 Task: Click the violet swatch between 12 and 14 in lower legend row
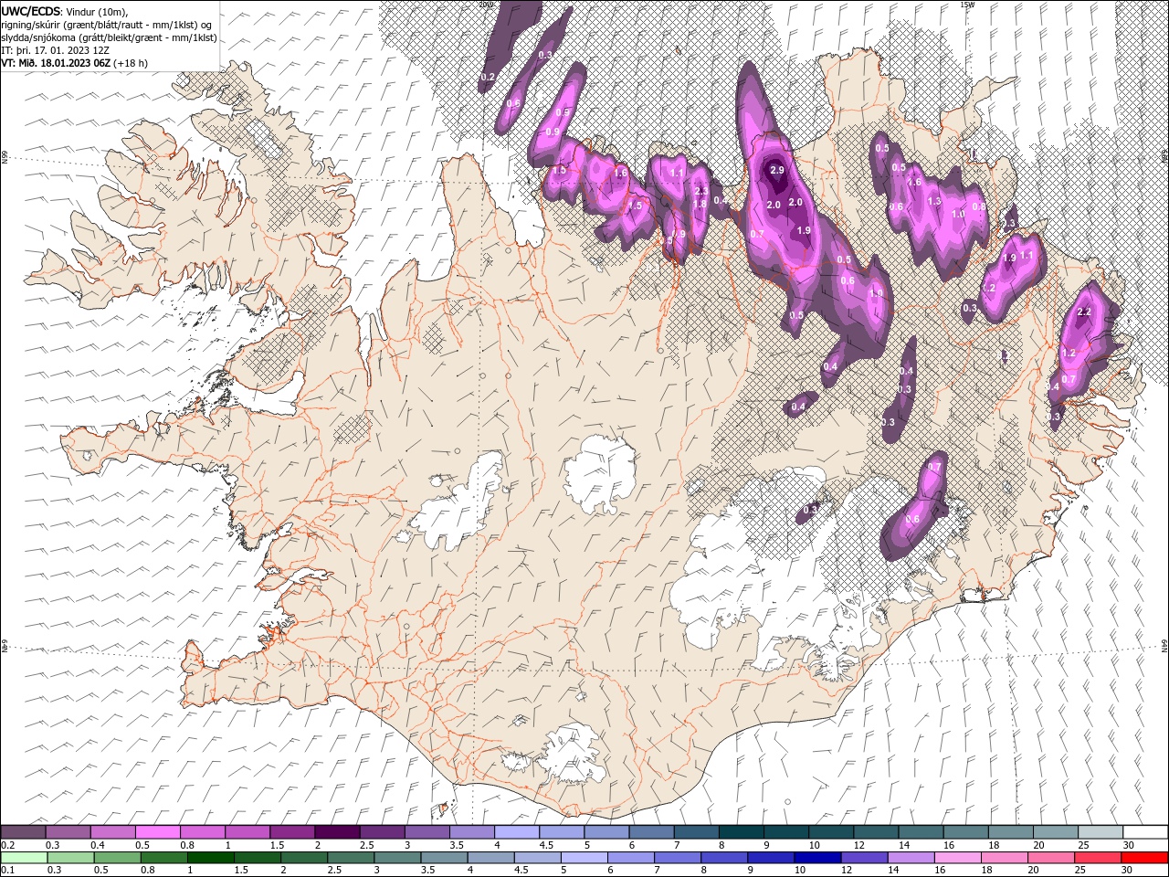click(863, 857)
